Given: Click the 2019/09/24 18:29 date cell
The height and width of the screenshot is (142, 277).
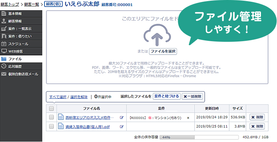Looking at the screenshot, I should point(212,117).
